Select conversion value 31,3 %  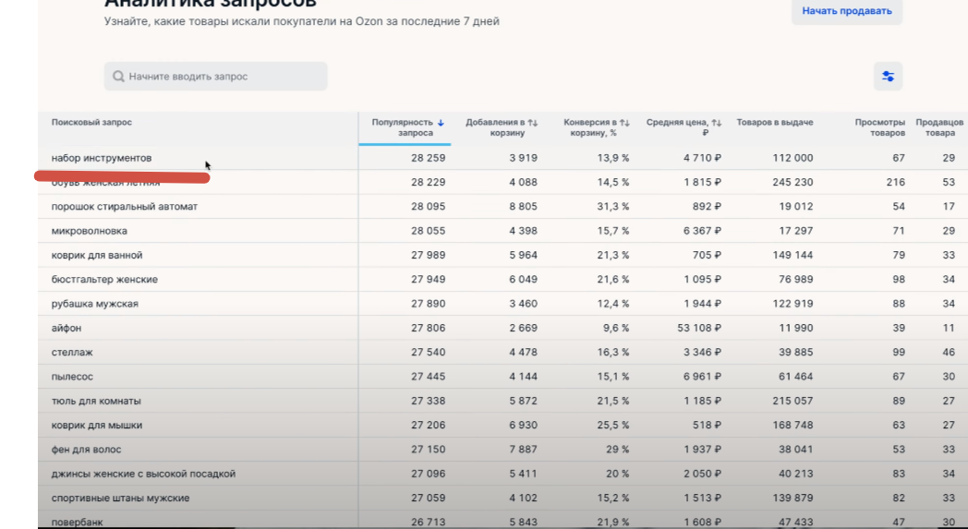point(612,207)
